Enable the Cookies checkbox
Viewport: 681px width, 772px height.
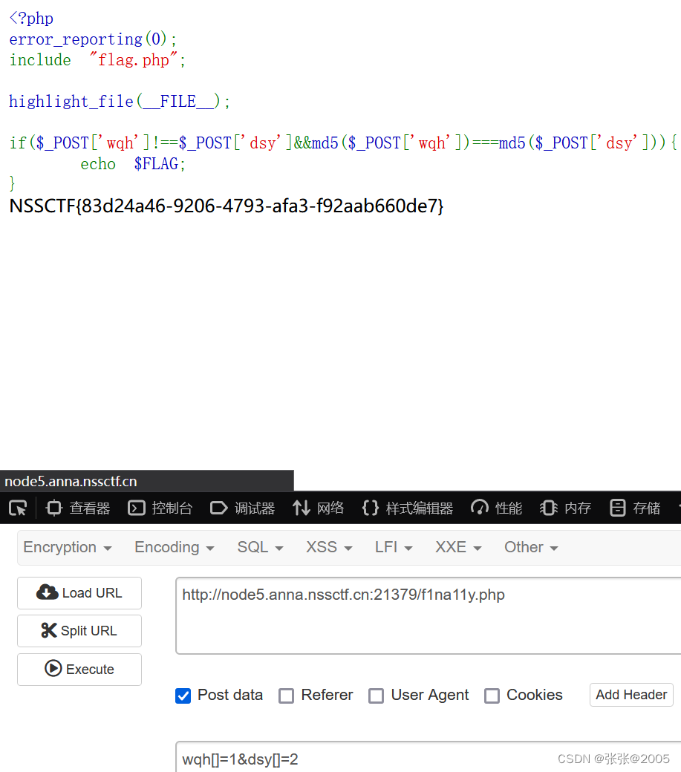point(492,696)
